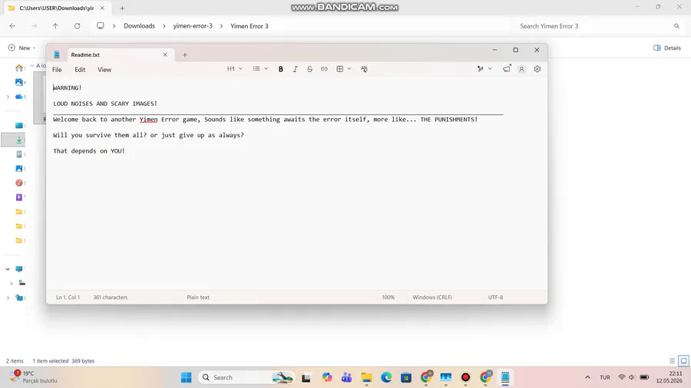Open the H1 heading dropdown
691x388 pixels.
[x=235, y=69]
